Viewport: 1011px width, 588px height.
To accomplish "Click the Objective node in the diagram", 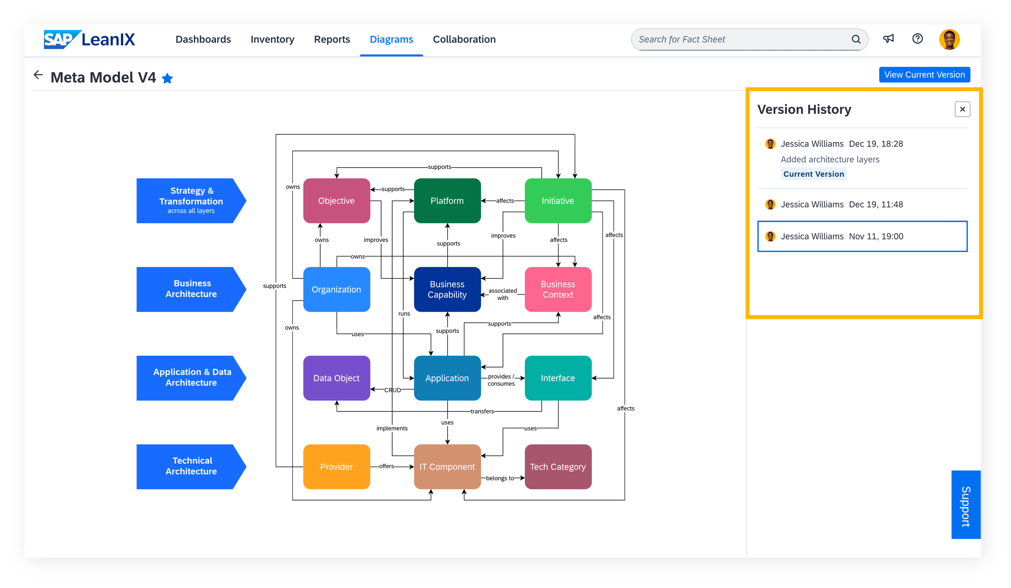I will coord(336,201).
